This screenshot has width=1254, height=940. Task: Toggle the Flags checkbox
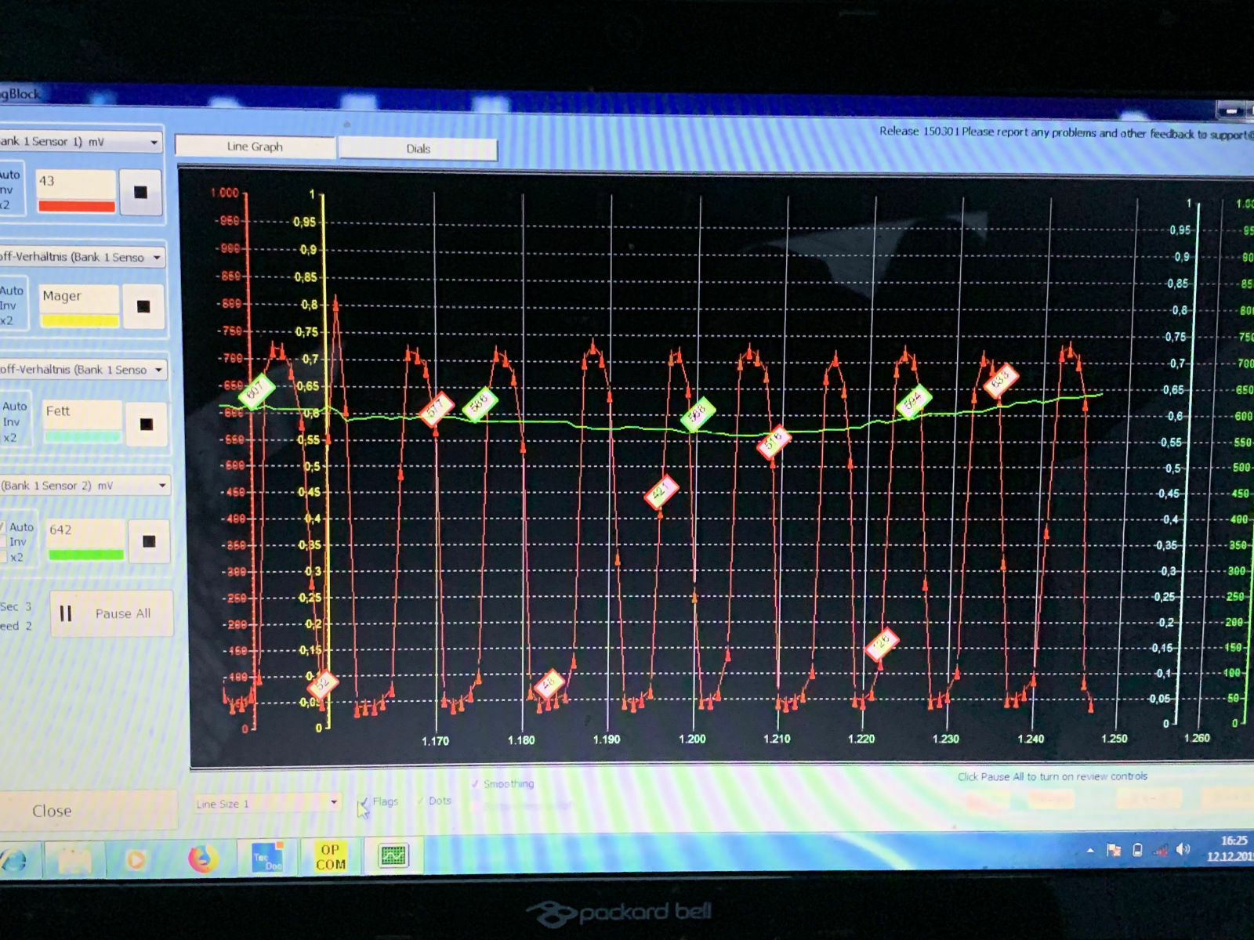(364, 803)
